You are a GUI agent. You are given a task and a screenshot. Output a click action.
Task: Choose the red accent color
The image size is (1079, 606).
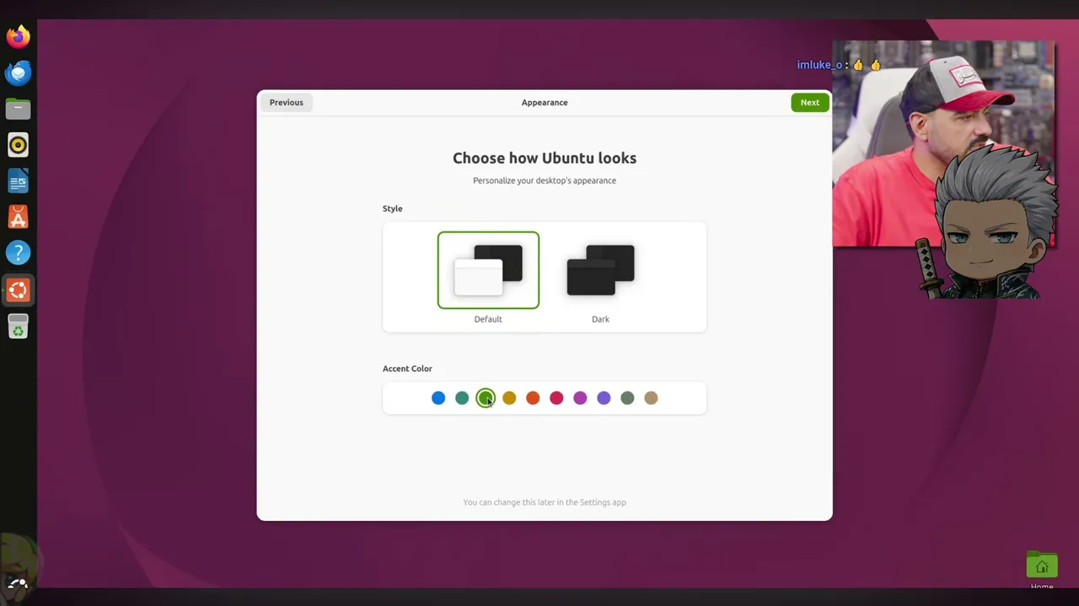[556, 398]
